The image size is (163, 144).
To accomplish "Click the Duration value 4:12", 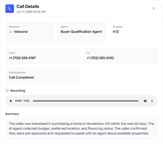I will click(115, 32).
